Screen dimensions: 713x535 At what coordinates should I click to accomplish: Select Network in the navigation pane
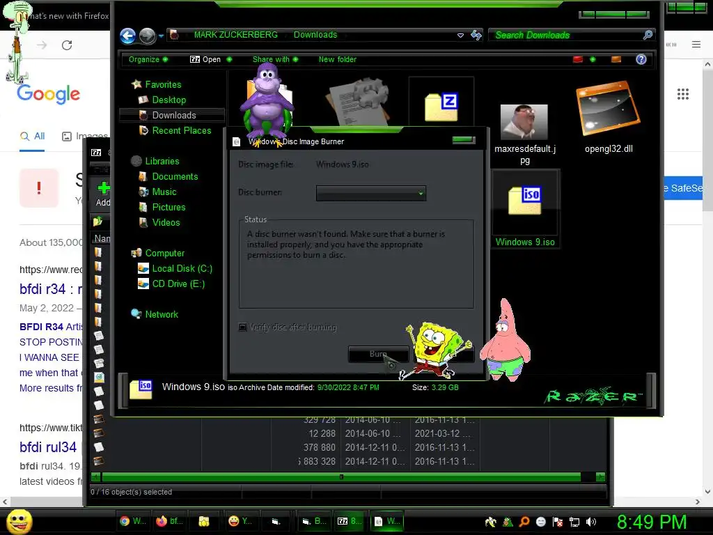(x=162, y=314)
